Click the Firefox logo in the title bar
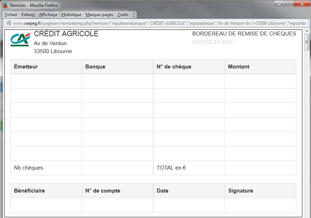This screenshot has height=218, width=311. click(5, 5)
